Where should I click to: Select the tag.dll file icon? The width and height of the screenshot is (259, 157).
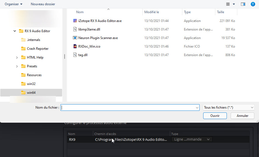[x=75, y=55]
